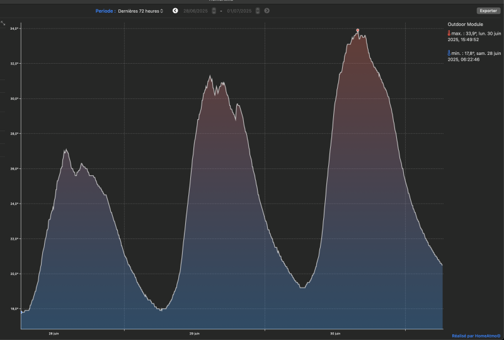The width and height of the screenshot is (504, 340).
Task: Click the red thermometer max icon
Action: [x=449, y=33]
